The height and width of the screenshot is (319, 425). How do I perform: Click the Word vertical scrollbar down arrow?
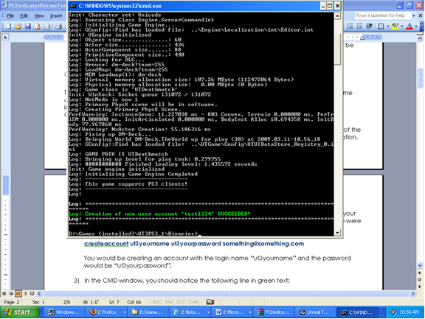pos(420,265)
